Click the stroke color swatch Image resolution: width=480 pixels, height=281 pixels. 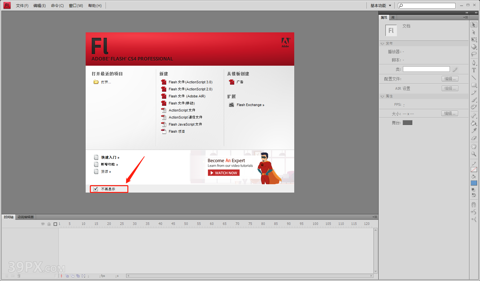click(x=474, y=169)
